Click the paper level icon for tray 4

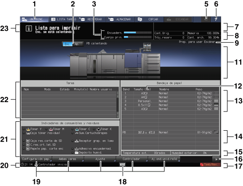pos(216,105)
